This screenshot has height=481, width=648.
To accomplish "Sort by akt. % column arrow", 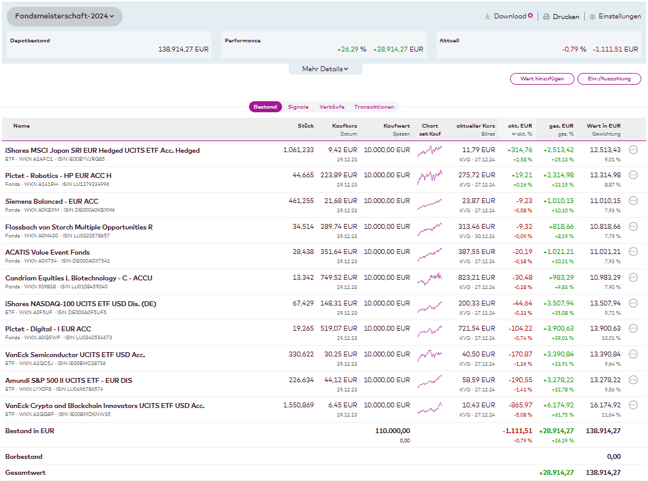I will coord(514,134).
